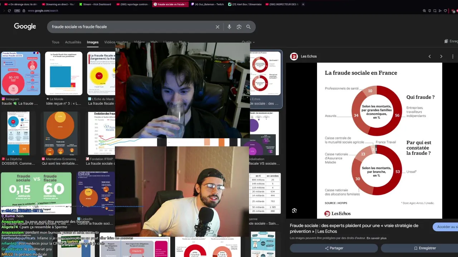Click the VPN badge in the address bar
Screen dimensions: 458x257
tap(17, 11)
